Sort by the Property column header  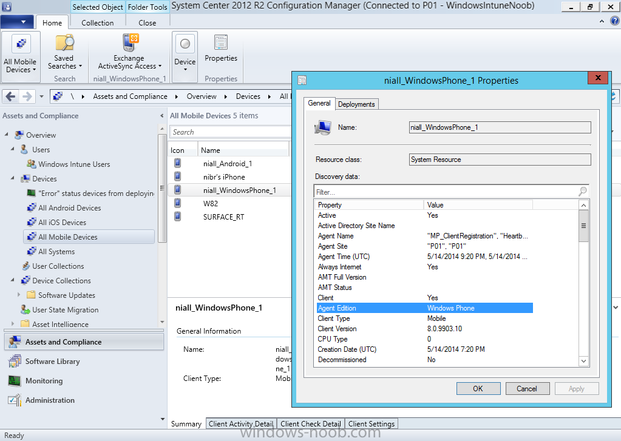[369, 204]
